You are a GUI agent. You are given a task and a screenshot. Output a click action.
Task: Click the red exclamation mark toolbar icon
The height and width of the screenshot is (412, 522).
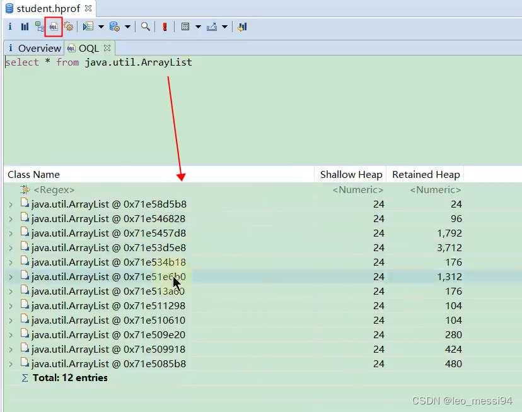coord(165,26)
